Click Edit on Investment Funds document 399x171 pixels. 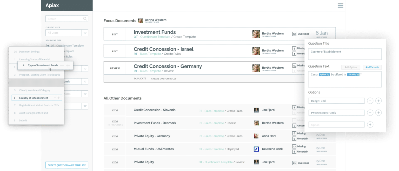[x=115, y=34]
